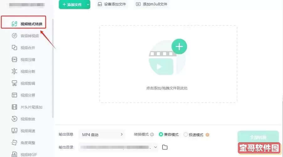This screenshot has height=157, width=283.
Task: Click the 视频分屏 layout icon
Action: pos(14,95)
